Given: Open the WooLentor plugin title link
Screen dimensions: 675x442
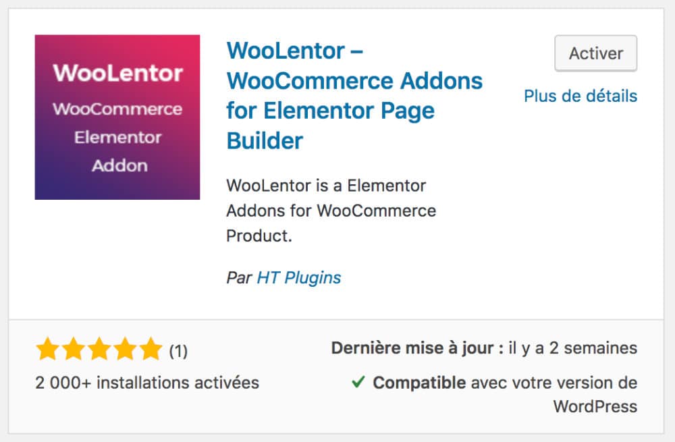Looking at the screenshot, I should (x=354, y=95).
